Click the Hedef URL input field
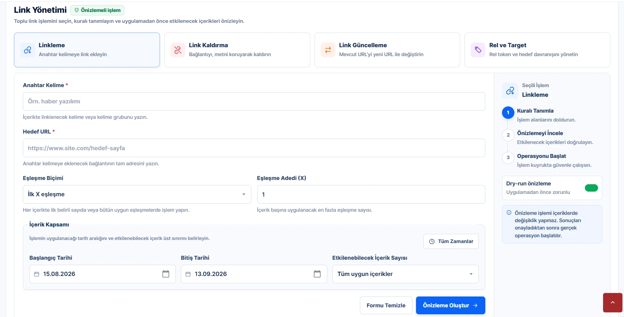This screenshot has height=317, width=624. click(254, 148)
